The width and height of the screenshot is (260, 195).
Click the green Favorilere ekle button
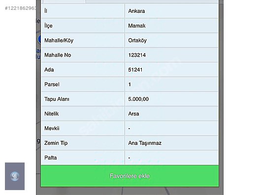point(130,176)
